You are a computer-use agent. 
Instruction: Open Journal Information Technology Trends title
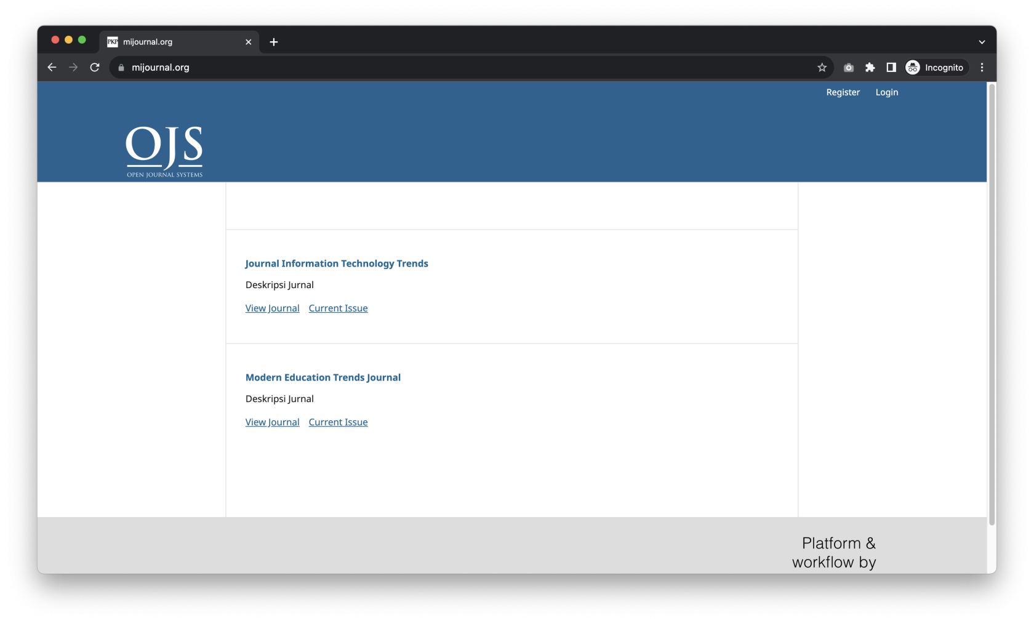pyautogui.click(x=337, y=263)
